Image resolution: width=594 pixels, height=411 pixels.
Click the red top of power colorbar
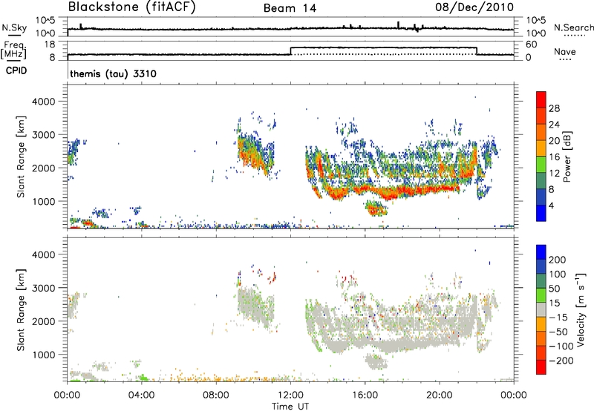(x=541, y=99)
